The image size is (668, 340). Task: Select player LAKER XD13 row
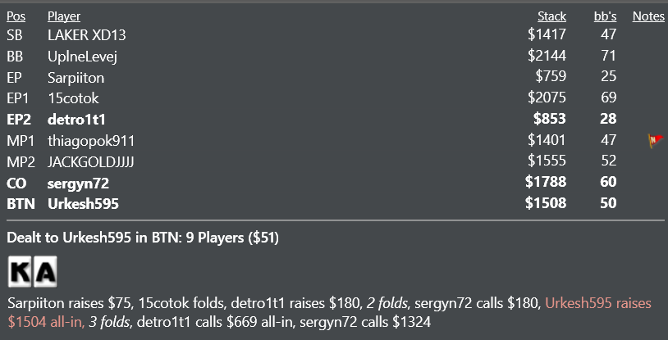pyautogui.click(x=336, y=34)
